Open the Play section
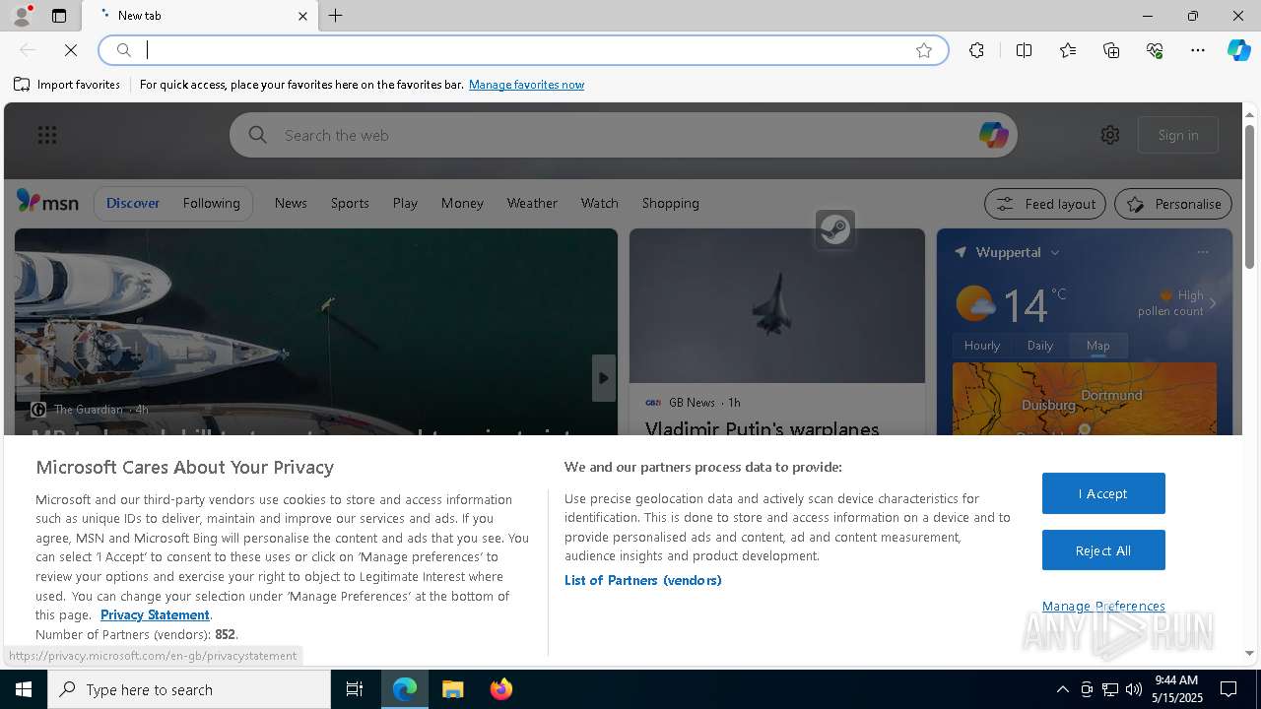Image resolution: width=1261 pixels, height=709 pixels. tap(405, 203)
